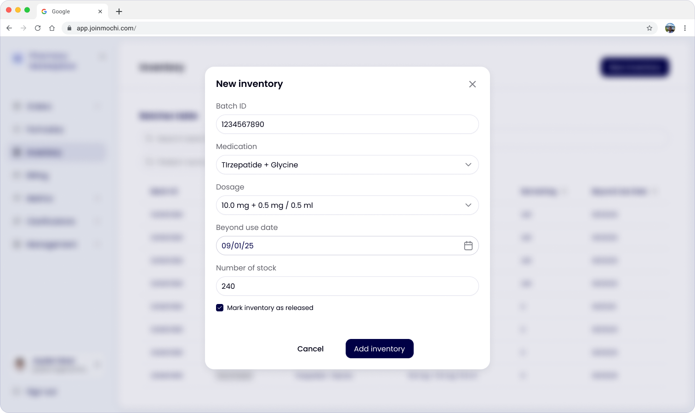Screen dimensions: 695x413
Task: Open the Dosage dropdown
Action: [347, 205]
